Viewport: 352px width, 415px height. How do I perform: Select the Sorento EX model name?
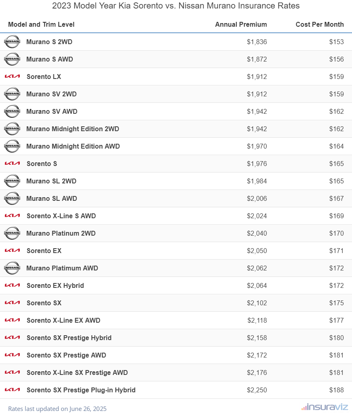point(44,251)
